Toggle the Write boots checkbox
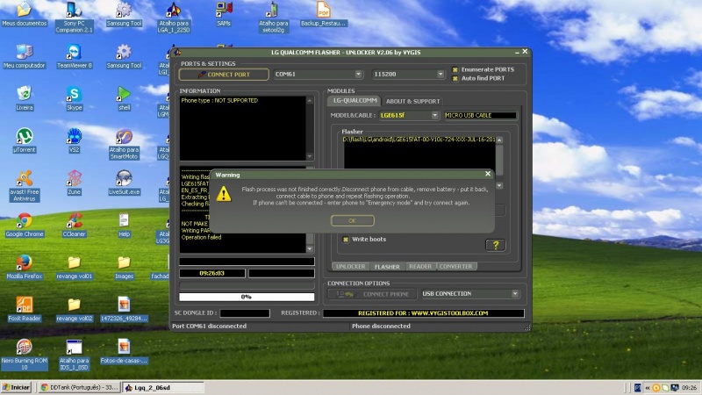 pos(345,239)
